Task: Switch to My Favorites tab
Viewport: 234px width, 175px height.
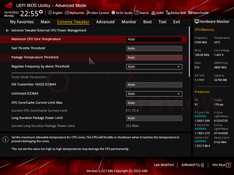Action: point(22,22)
